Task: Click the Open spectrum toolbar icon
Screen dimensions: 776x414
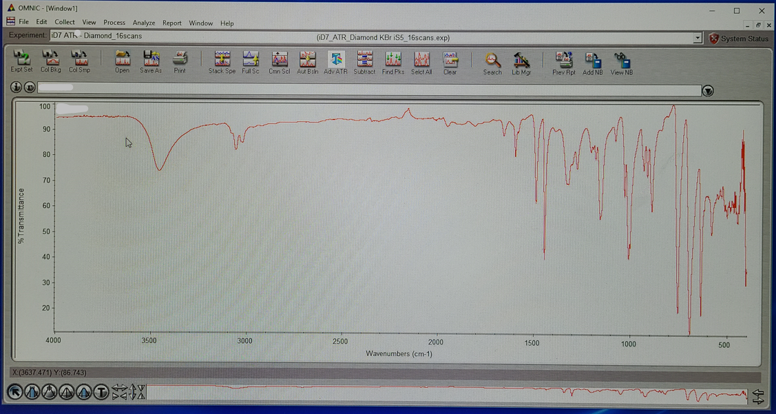Action: pos(123,62)
